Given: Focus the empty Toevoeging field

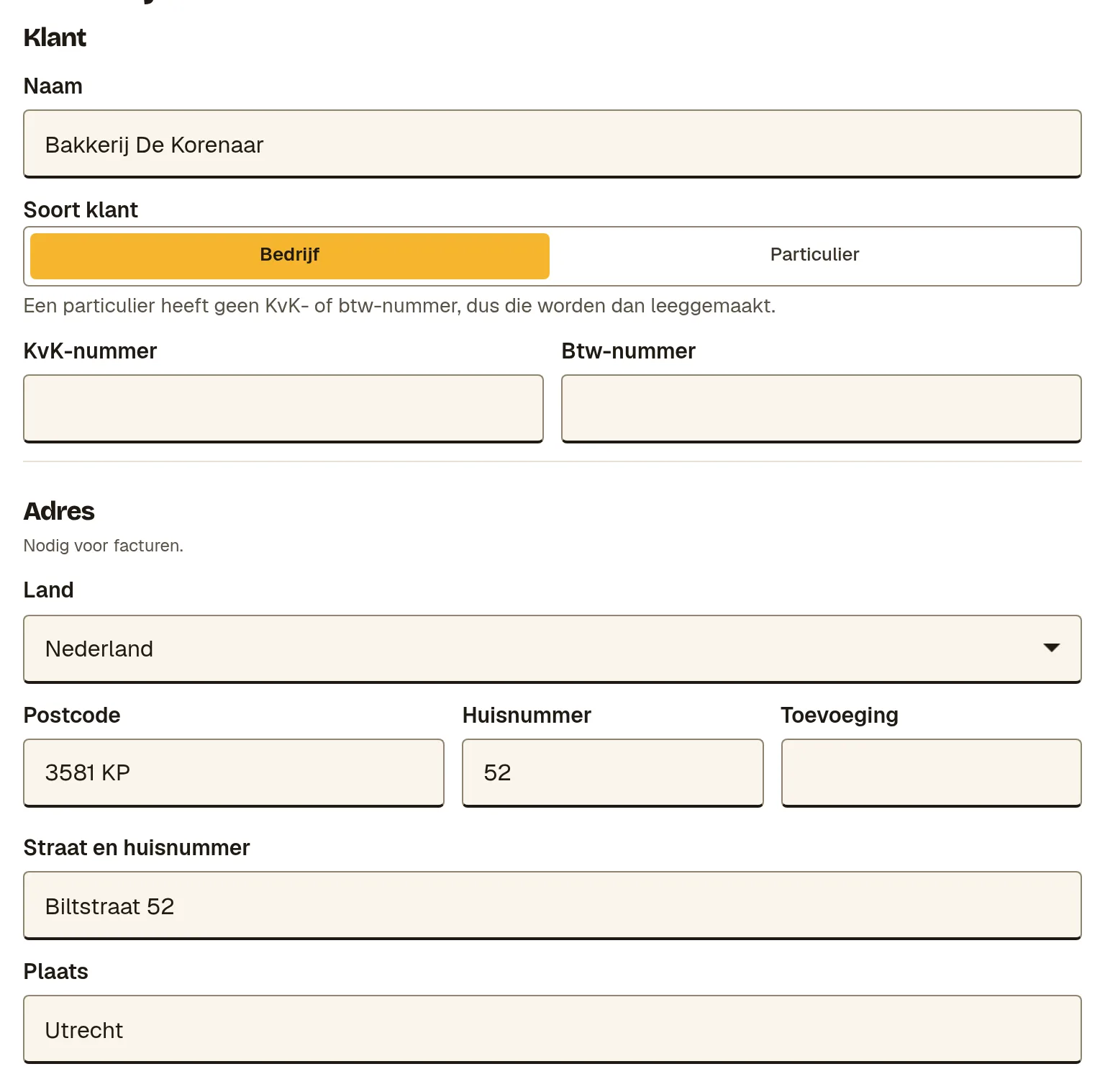Looking at the screenshot, I should [932, 772].
